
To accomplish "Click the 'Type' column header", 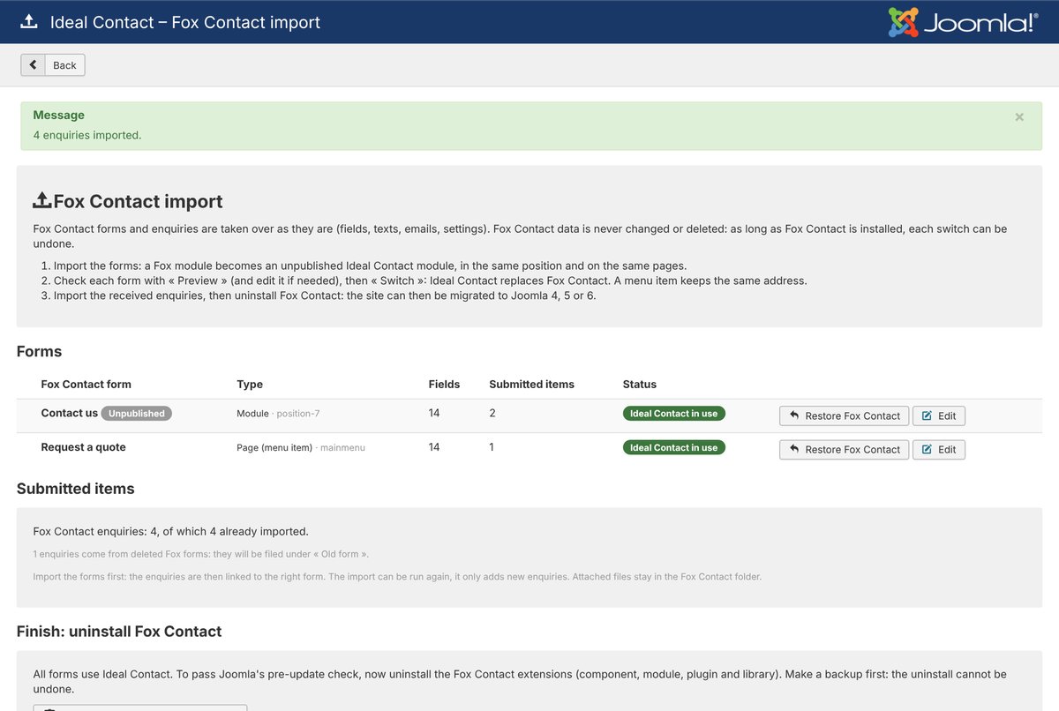I will click(250, 384).
